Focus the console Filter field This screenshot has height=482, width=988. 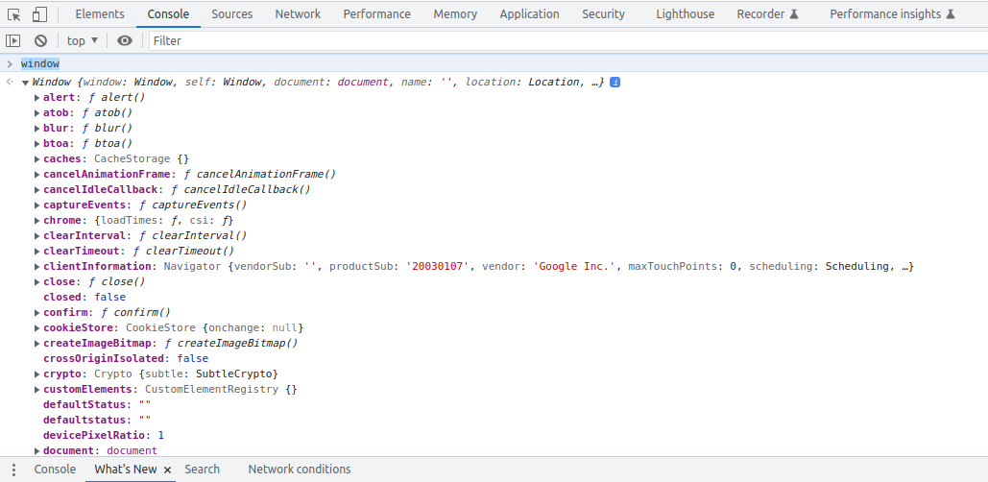[568, 41]
